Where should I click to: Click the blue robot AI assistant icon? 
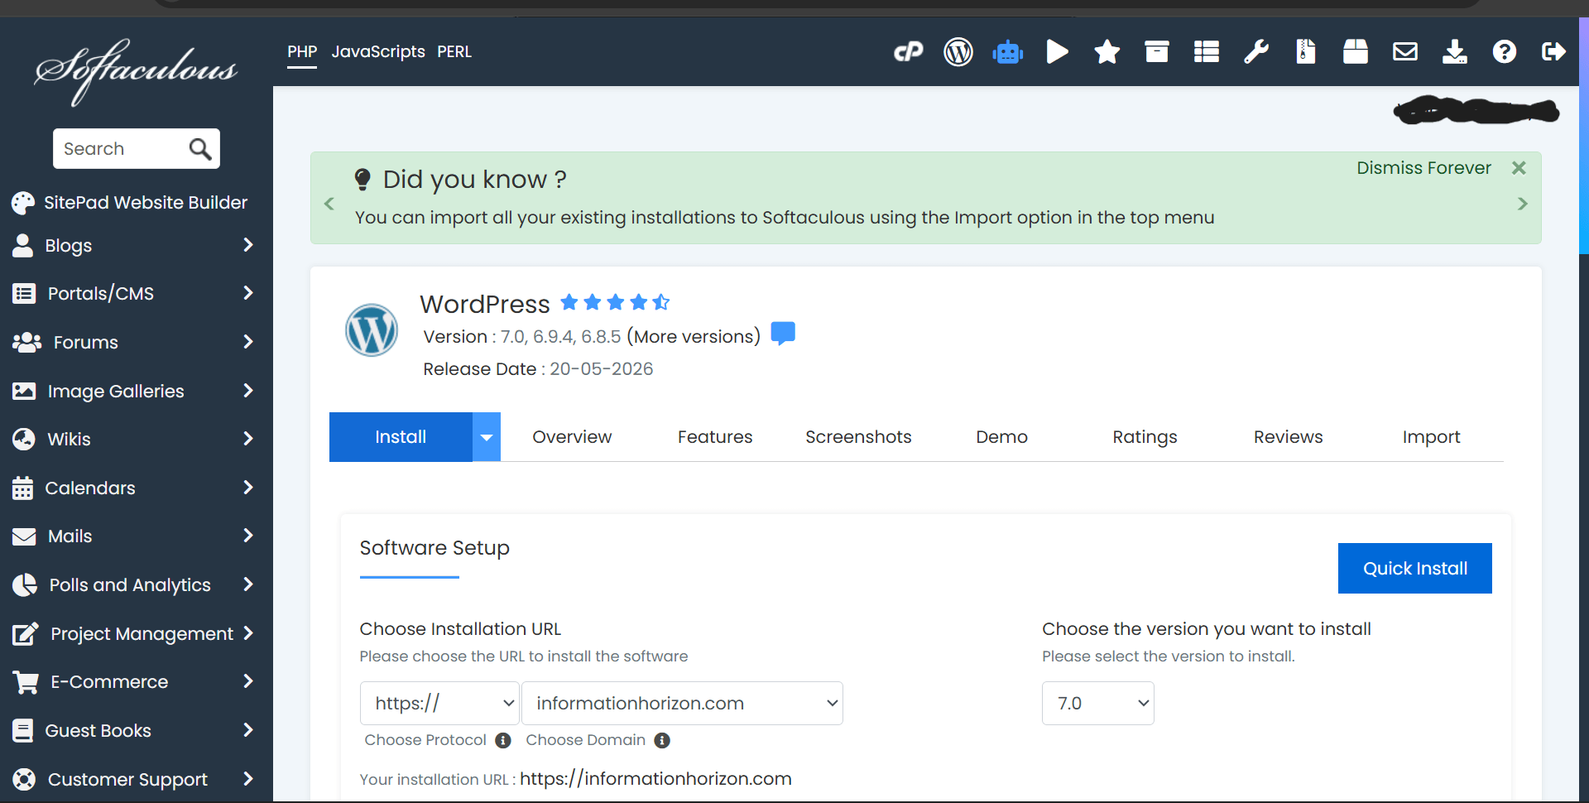(x=1008, y=52)
